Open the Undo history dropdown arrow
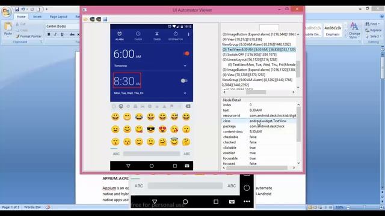Image resolution: width=385 pixels, height=216 pixels. coord(27,10)
